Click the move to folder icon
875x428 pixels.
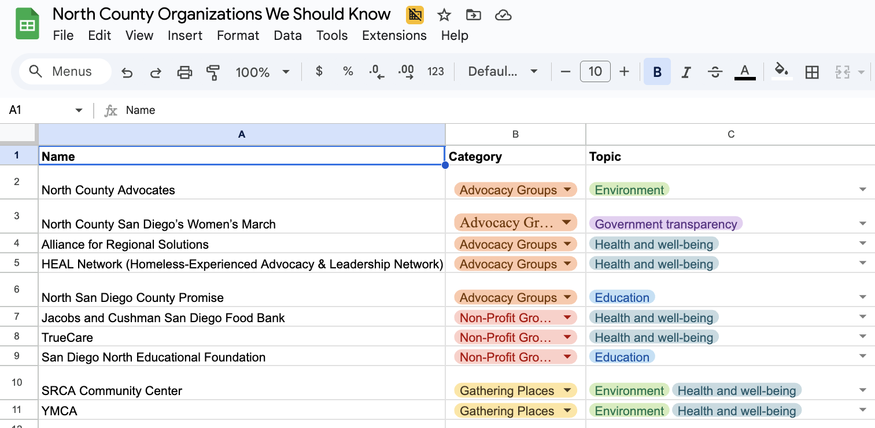click(473, 15)
